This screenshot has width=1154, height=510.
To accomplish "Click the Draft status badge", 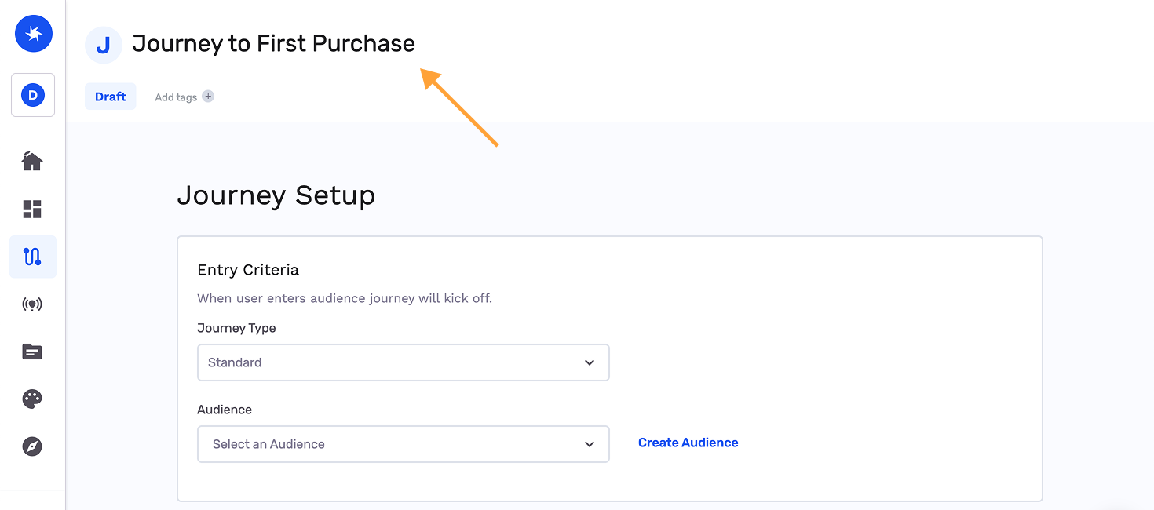I will [x=111, y=97].
